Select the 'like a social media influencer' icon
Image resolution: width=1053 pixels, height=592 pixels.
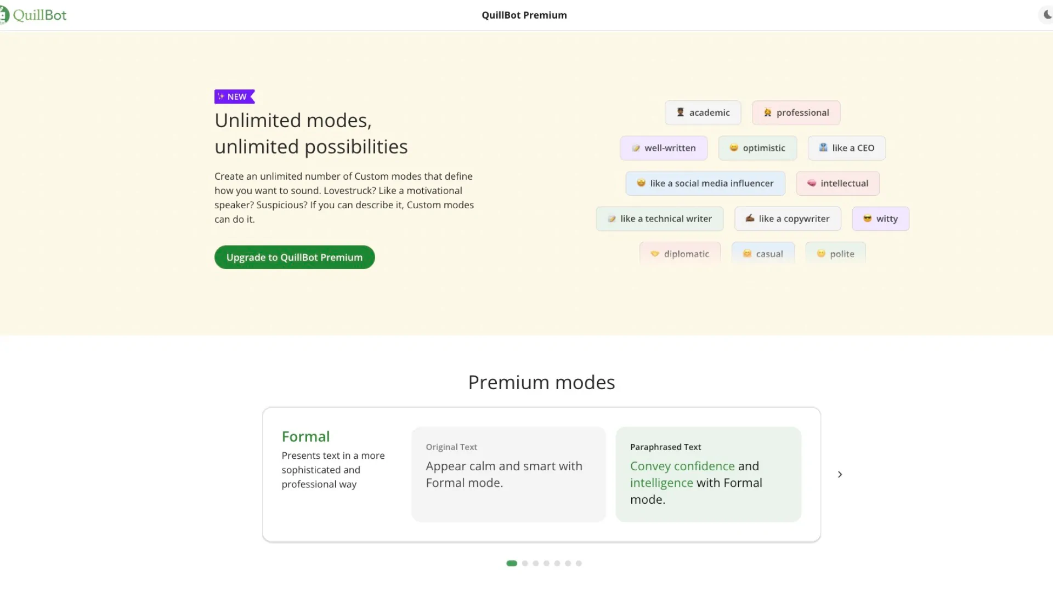[641, 183]
